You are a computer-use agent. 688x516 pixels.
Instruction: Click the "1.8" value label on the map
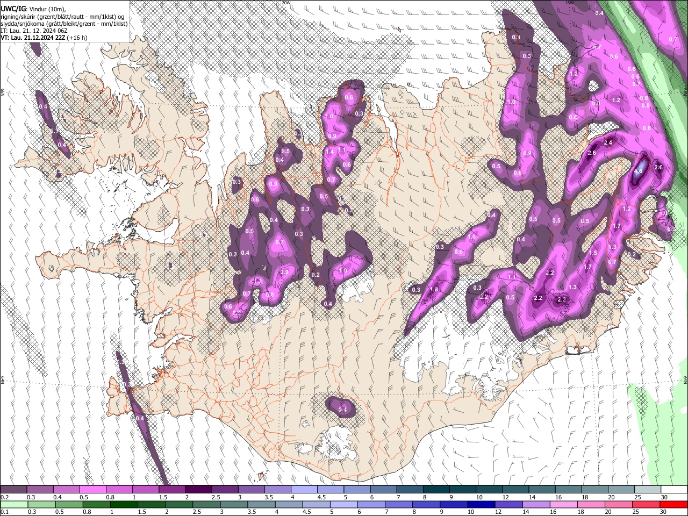click(434, 290)
